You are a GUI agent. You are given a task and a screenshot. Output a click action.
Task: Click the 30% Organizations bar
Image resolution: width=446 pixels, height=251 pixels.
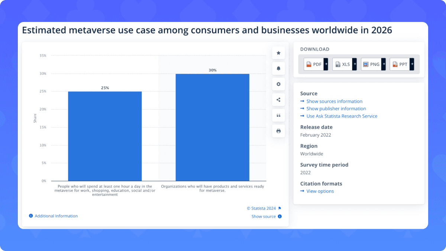tap(212, 127)
